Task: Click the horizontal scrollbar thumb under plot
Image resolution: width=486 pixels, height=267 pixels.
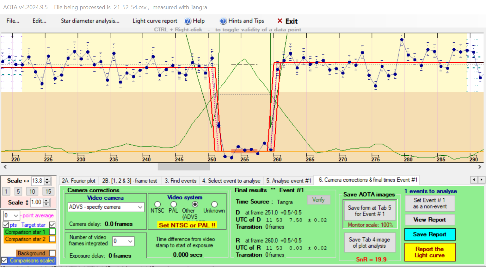Action: [183, 167]
